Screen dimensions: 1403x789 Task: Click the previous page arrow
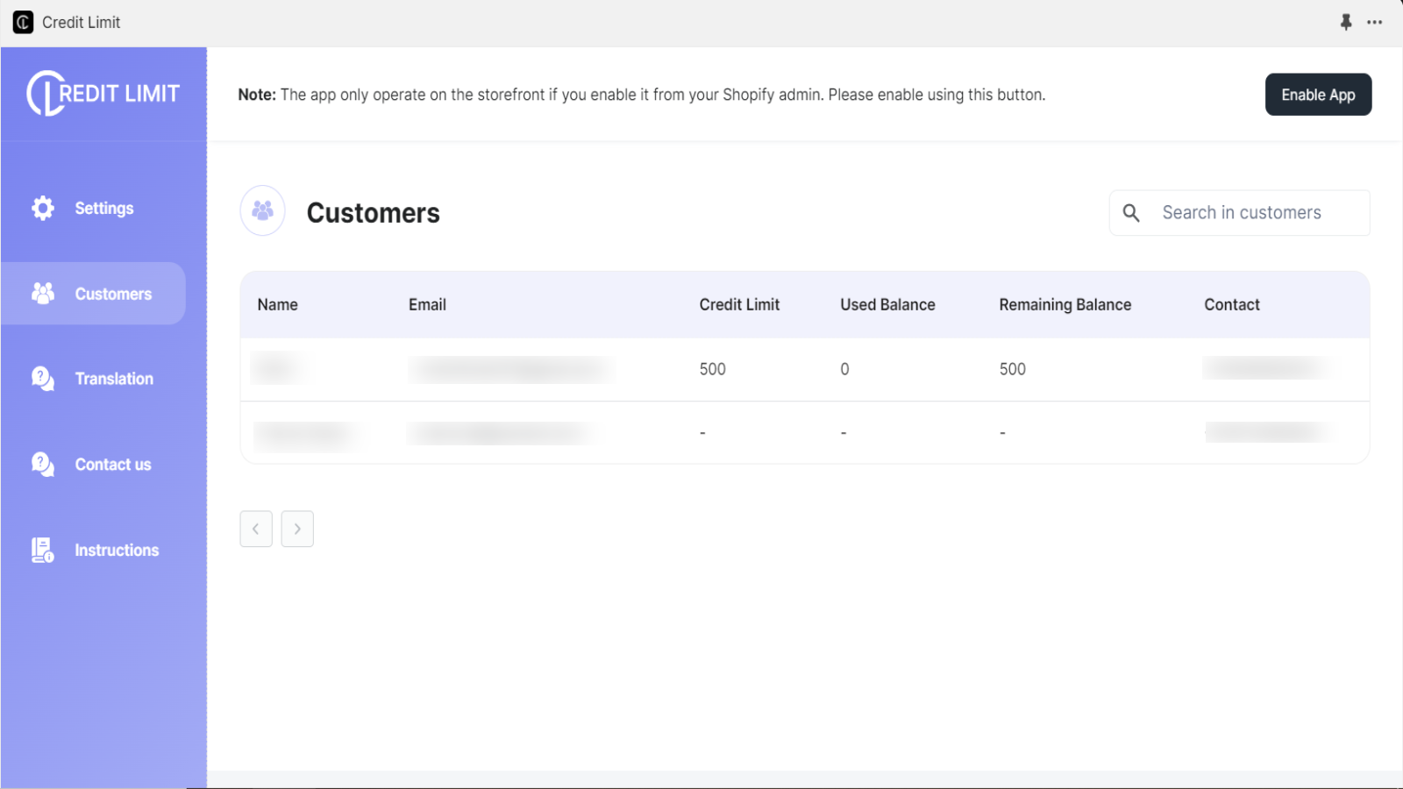pos(255,529)
